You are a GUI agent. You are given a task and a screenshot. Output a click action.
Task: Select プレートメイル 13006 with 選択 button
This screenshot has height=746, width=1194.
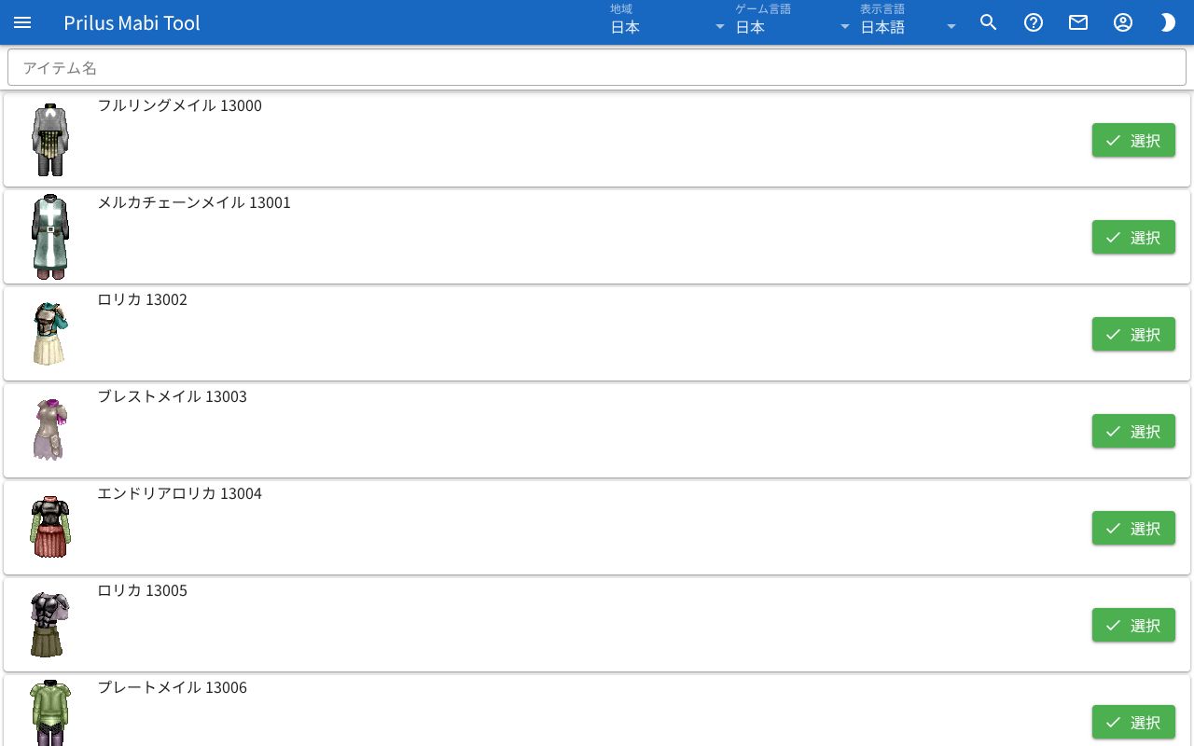click(x=1133, y=722)
